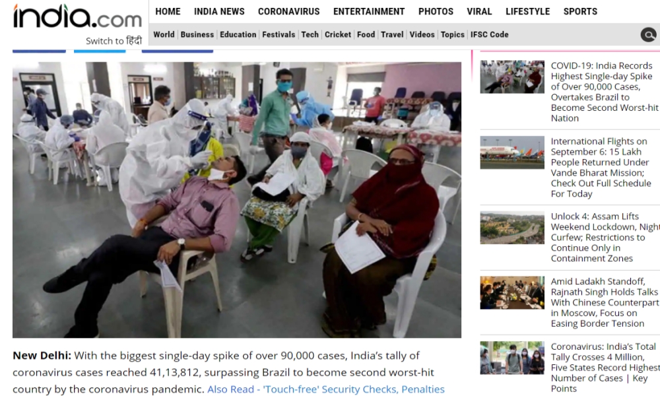Screen dimensions: 660x396
Task: Click the search magnifier icon
Action: 648,34
